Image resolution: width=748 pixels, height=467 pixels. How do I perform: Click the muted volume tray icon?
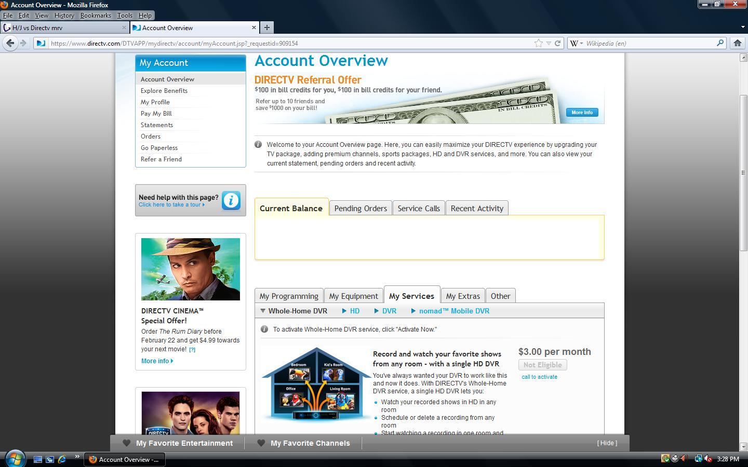(708, 459)
